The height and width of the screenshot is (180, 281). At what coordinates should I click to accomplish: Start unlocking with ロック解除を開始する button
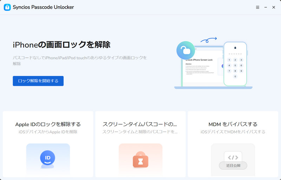point(38,81)
